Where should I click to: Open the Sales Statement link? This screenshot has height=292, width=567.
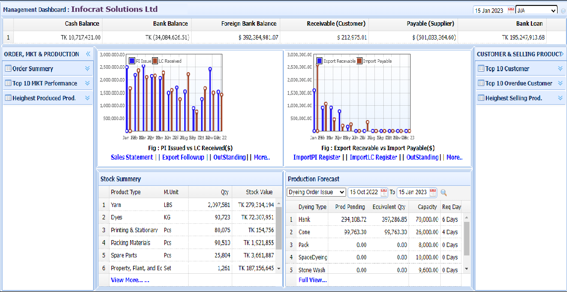click(x=132, y=157)
